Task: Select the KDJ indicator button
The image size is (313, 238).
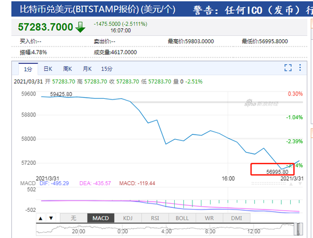Action: [128, 218]
